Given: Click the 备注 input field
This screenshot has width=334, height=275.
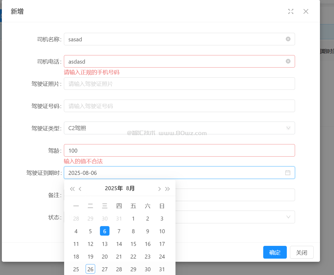Looking at the screenshot, I should tap(235, 195).
